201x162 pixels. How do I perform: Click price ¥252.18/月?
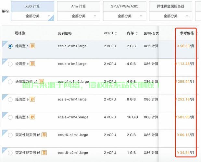coord(184,99)
